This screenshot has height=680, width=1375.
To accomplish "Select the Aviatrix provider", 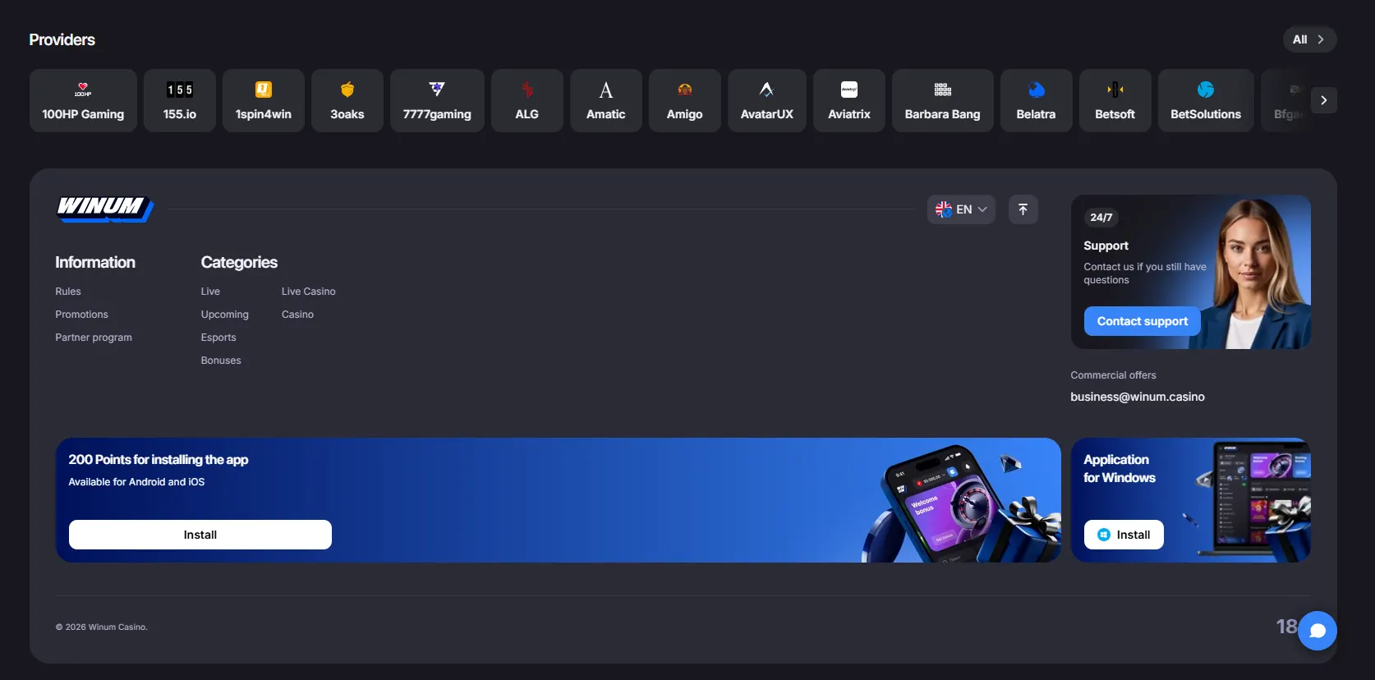I will [849, 100].
